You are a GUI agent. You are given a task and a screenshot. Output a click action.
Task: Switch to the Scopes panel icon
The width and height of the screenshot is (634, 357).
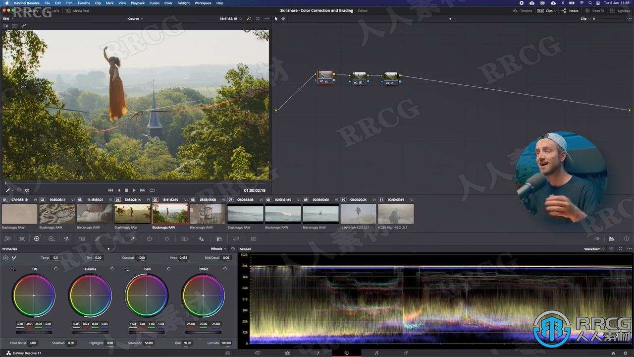[612, 238]
